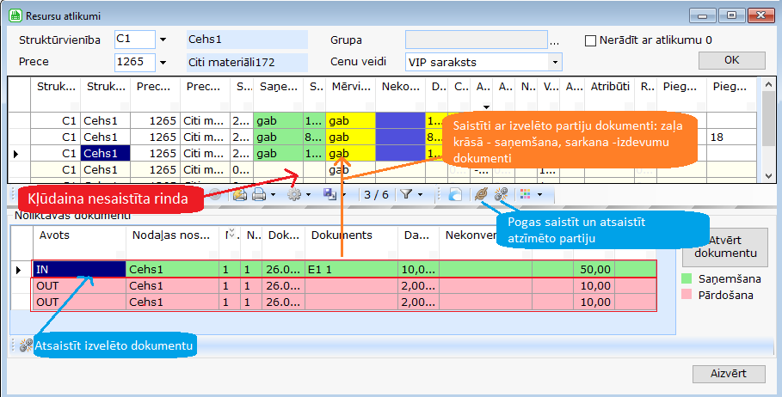Click the Cehs1 name field beside Struktūrvienība
The image size is (782, 397).
248,40
